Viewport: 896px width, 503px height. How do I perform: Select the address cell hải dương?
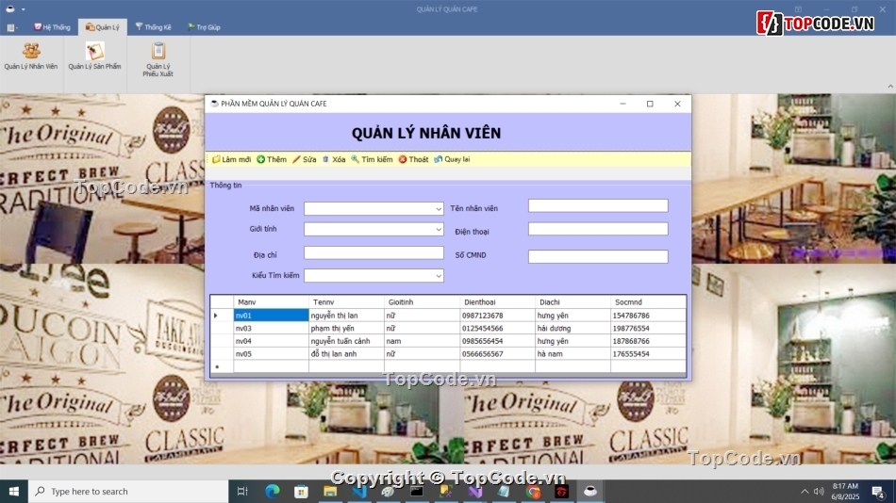click(572, 329)
